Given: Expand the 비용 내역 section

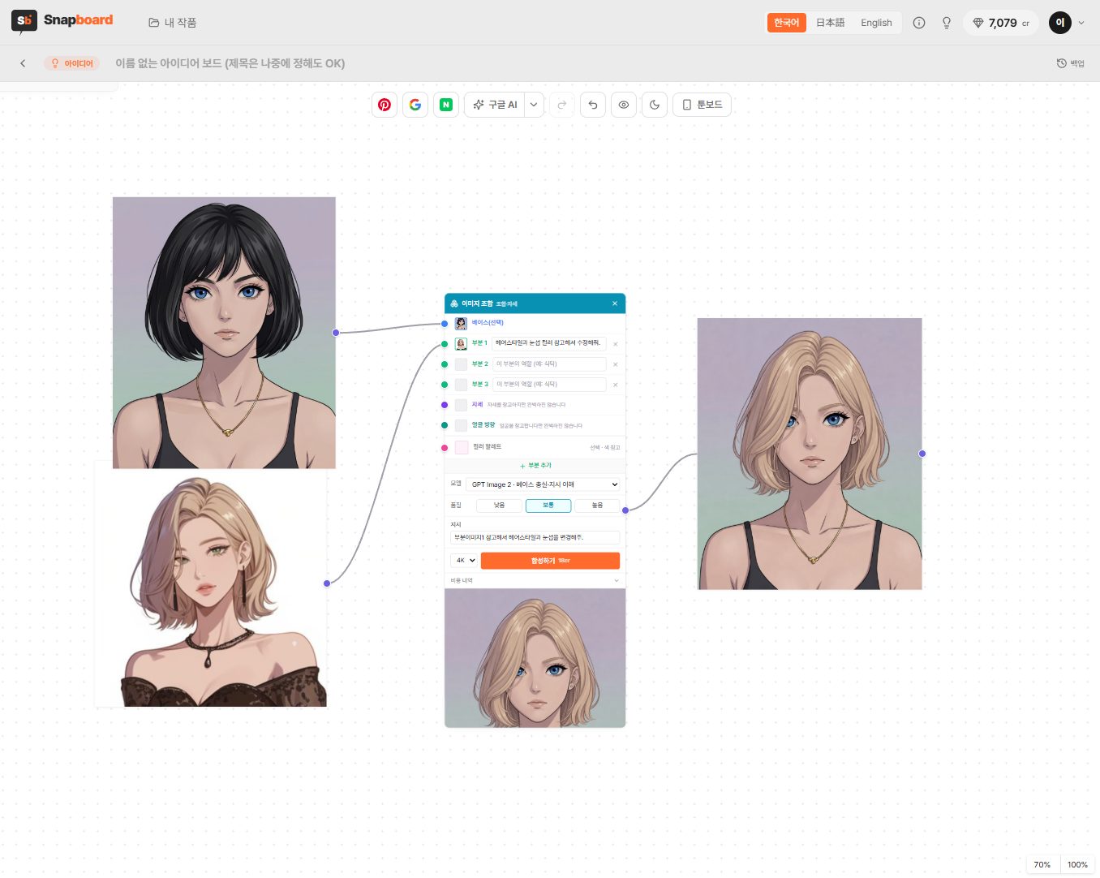Looking at the screenshot, I should (535, 580).
